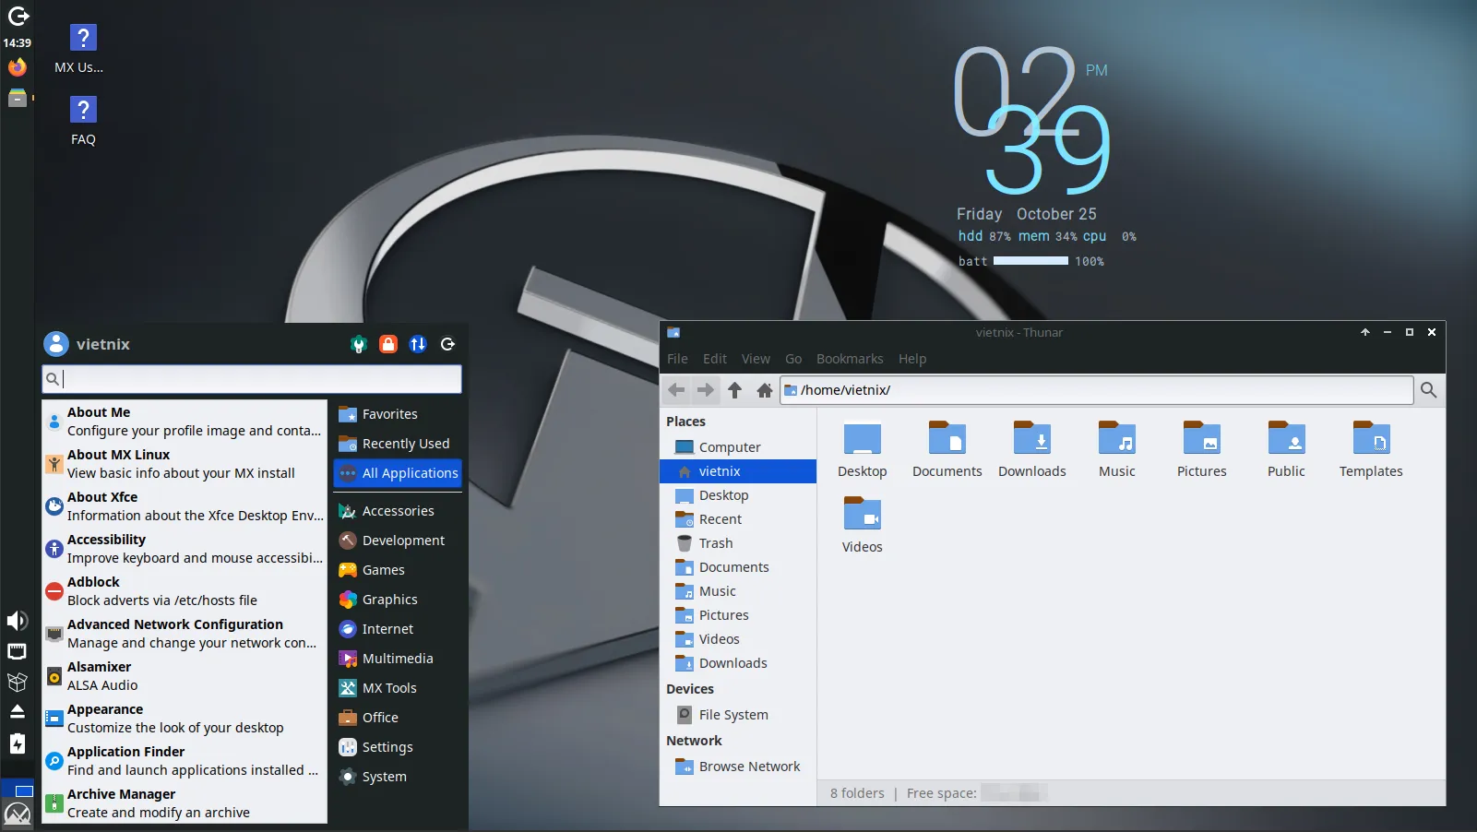Open the Desktop folder icon in Thunar
Screen dimensions: 1477x832
(x=863, y=439)
